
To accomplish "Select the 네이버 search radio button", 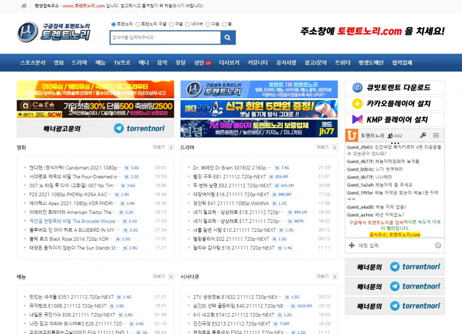I will click(187, 24).
